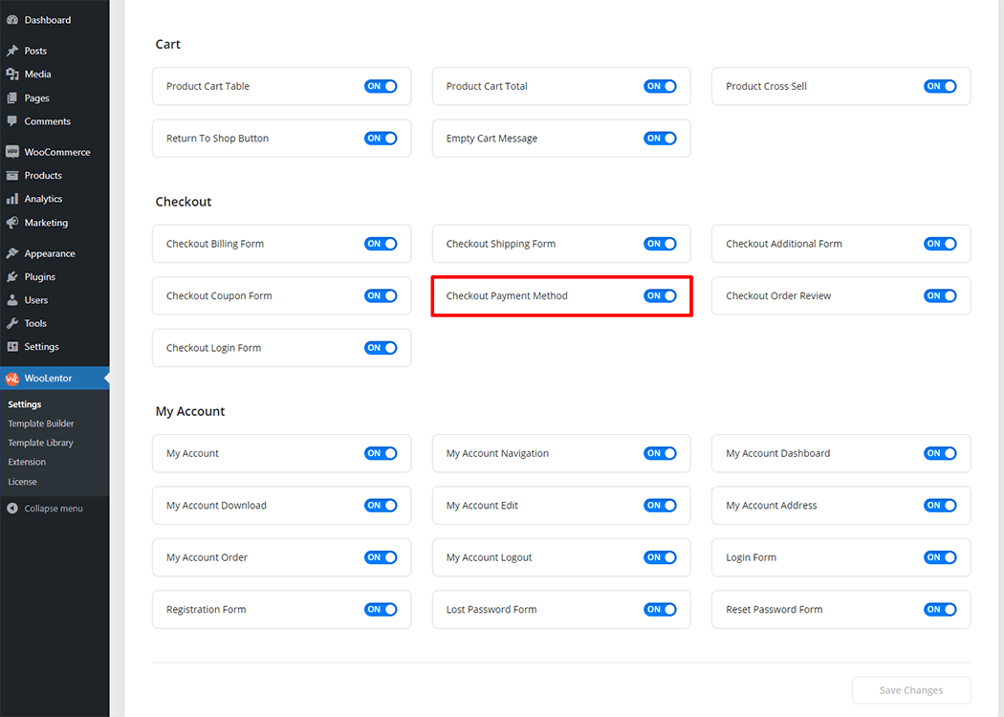The image size is (1004, 717).
Task: Click the Plugins plug icon
Action: (x=11, y=277)
